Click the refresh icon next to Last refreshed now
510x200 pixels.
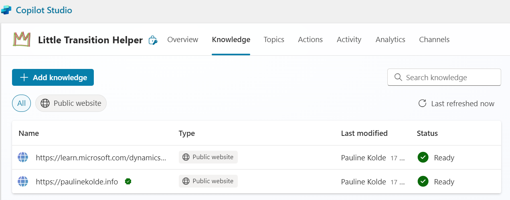coord(422,103)
